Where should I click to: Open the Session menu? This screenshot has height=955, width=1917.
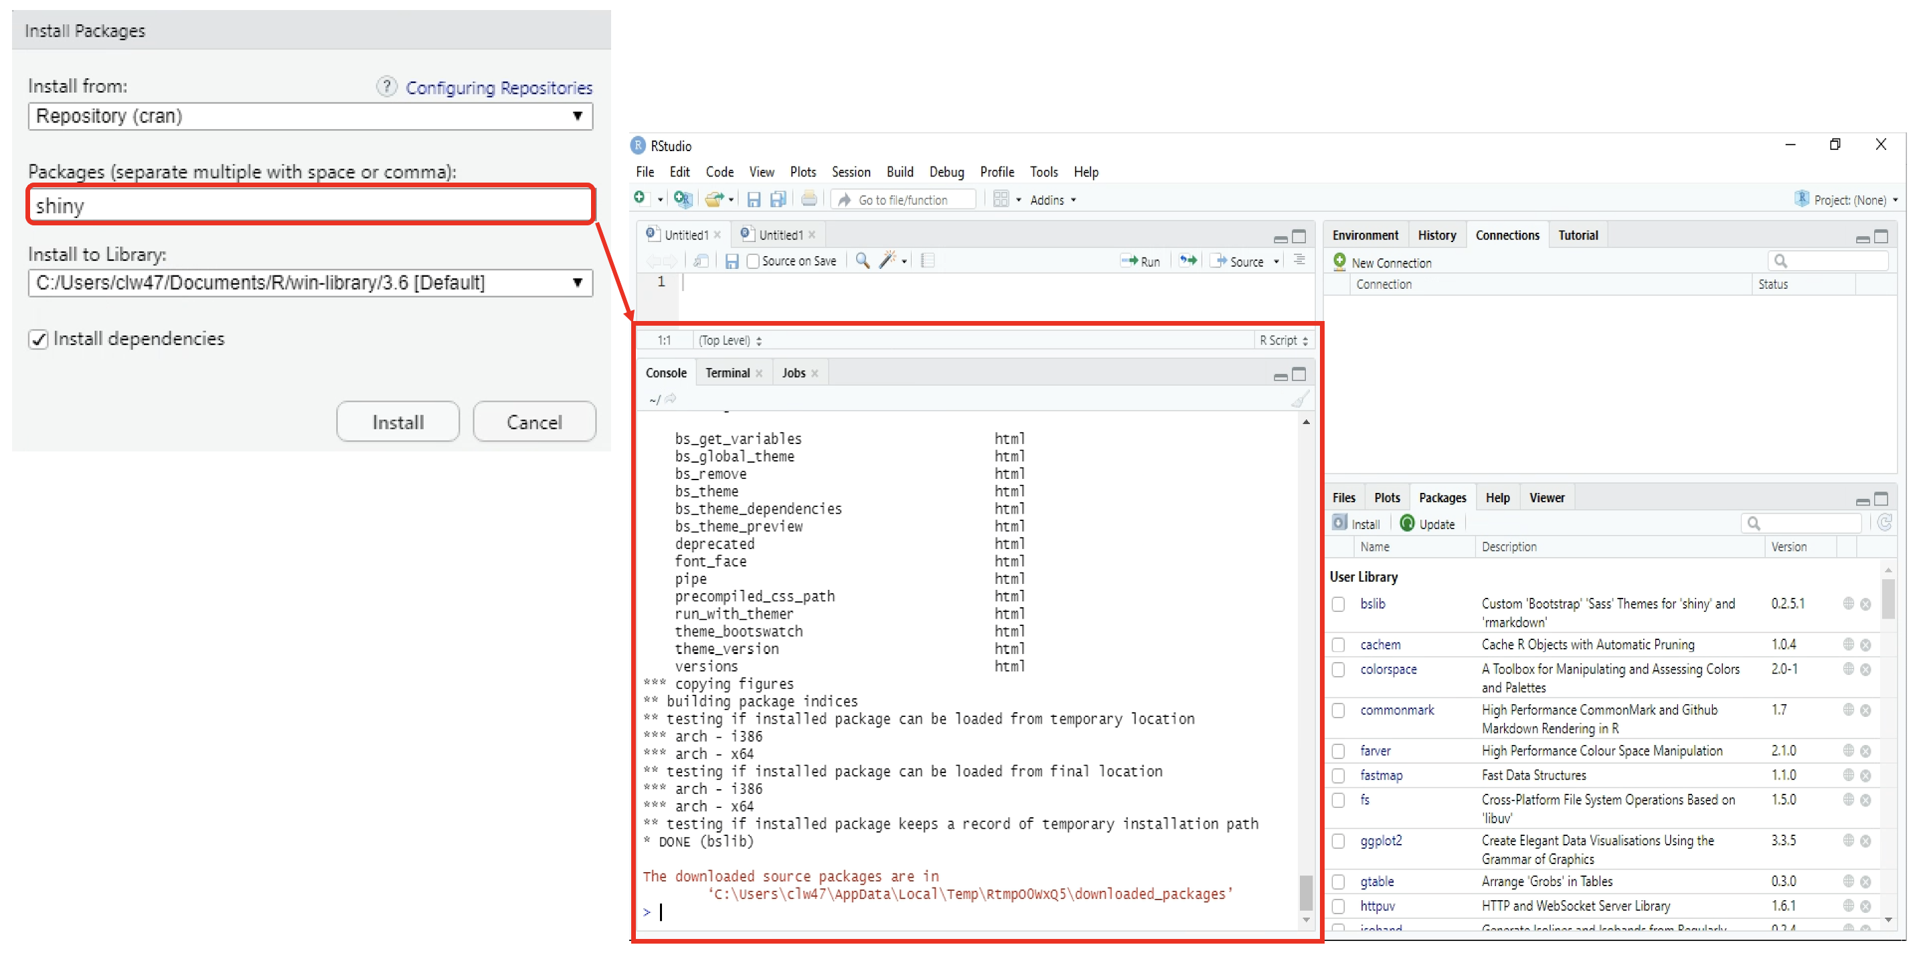tap(851, 172)
